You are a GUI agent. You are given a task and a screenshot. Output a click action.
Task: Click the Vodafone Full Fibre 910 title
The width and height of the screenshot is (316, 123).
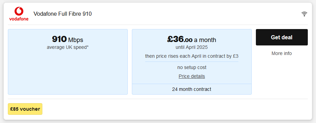[x=63, y=14]
